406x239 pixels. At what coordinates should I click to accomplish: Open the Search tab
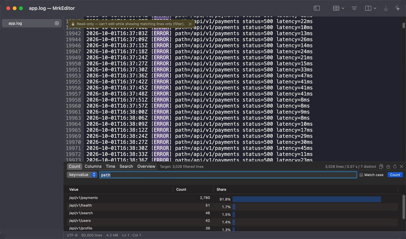coord(126,166)
